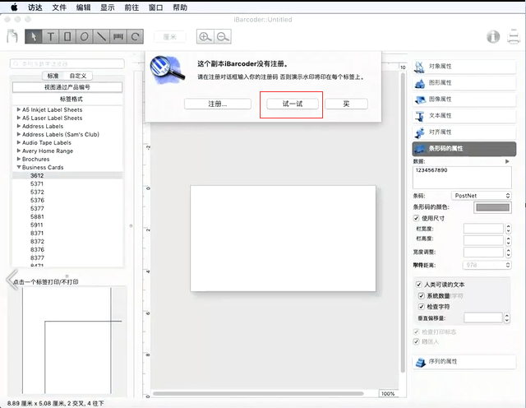Select the ellipse shape tool
The image size is (526, 408).
coord(84,36)
